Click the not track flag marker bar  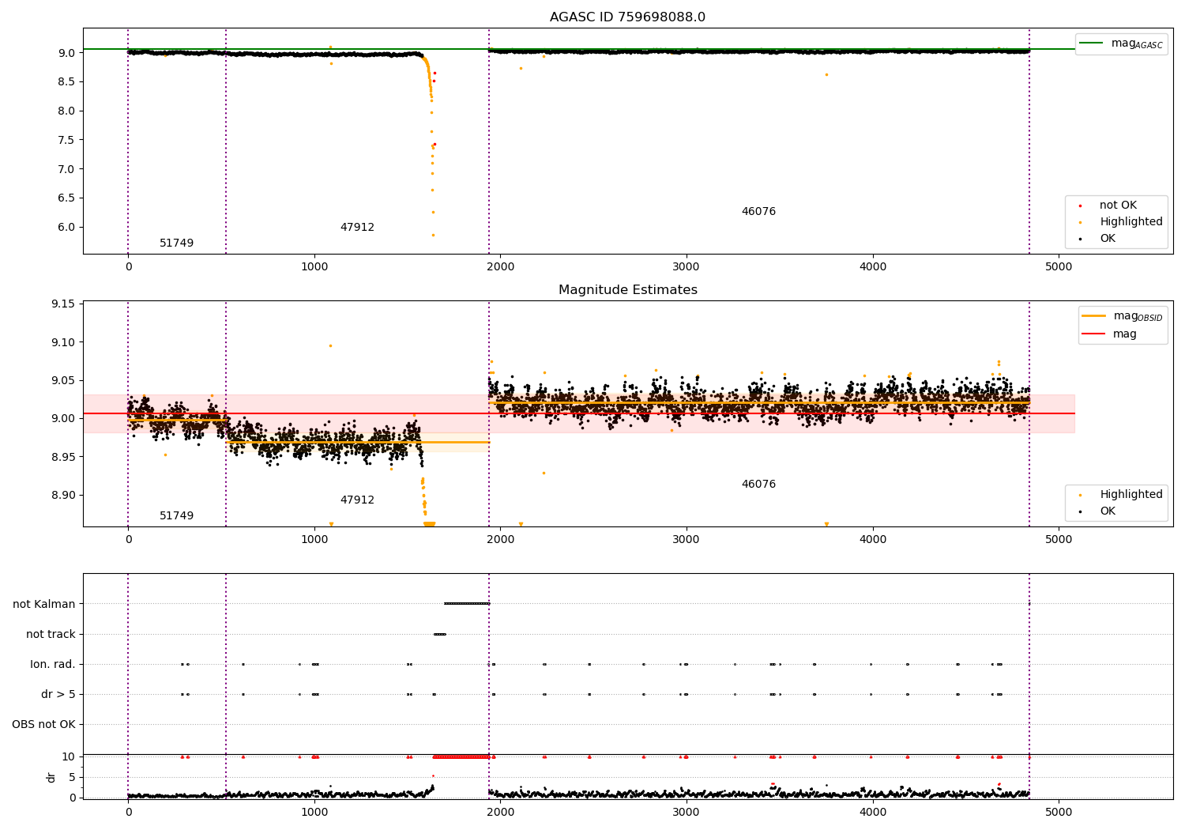[440, 634]
